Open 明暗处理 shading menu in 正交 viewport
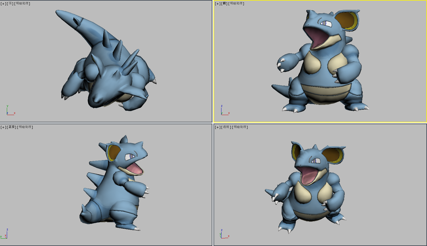The width and height of the screenshot is (427, 246). coord(25,127)
